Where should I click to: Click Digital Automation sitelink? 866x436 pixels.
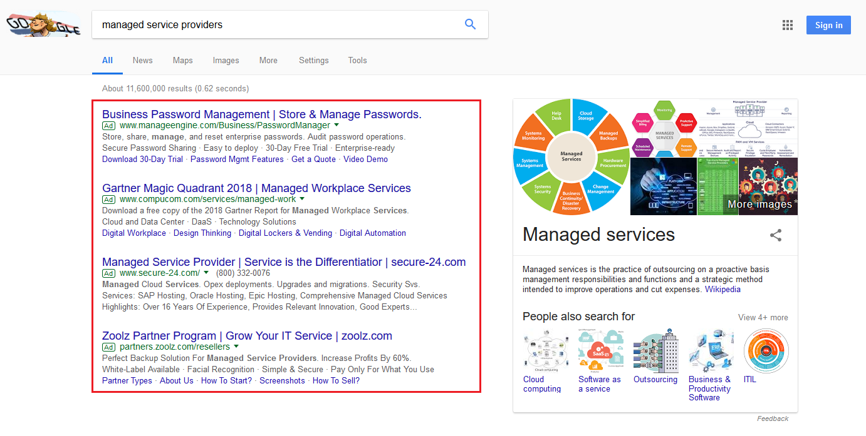373,233
